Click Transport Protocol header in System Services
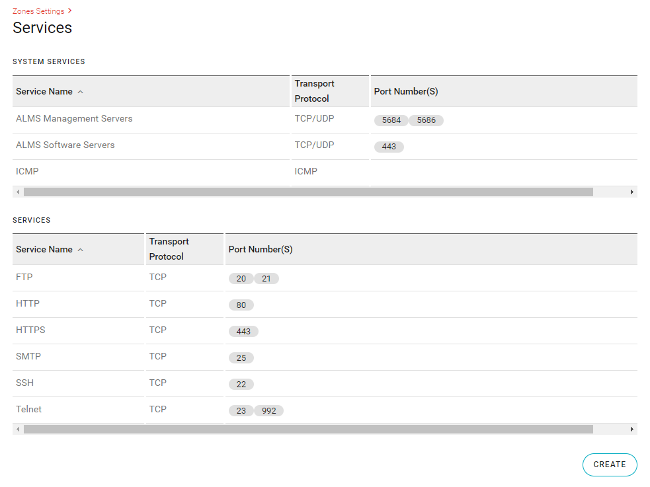This screenshot has width=650, height=487. tap(315, 91)
